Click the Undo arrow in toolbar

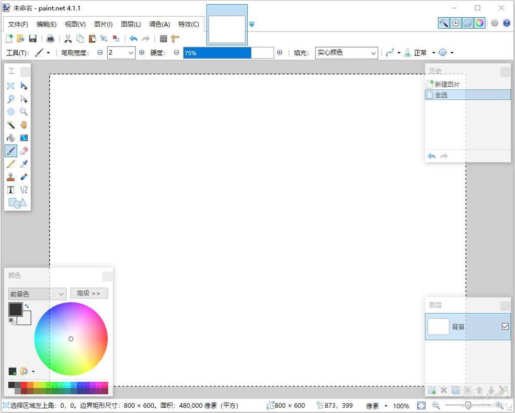click(133, 38)
